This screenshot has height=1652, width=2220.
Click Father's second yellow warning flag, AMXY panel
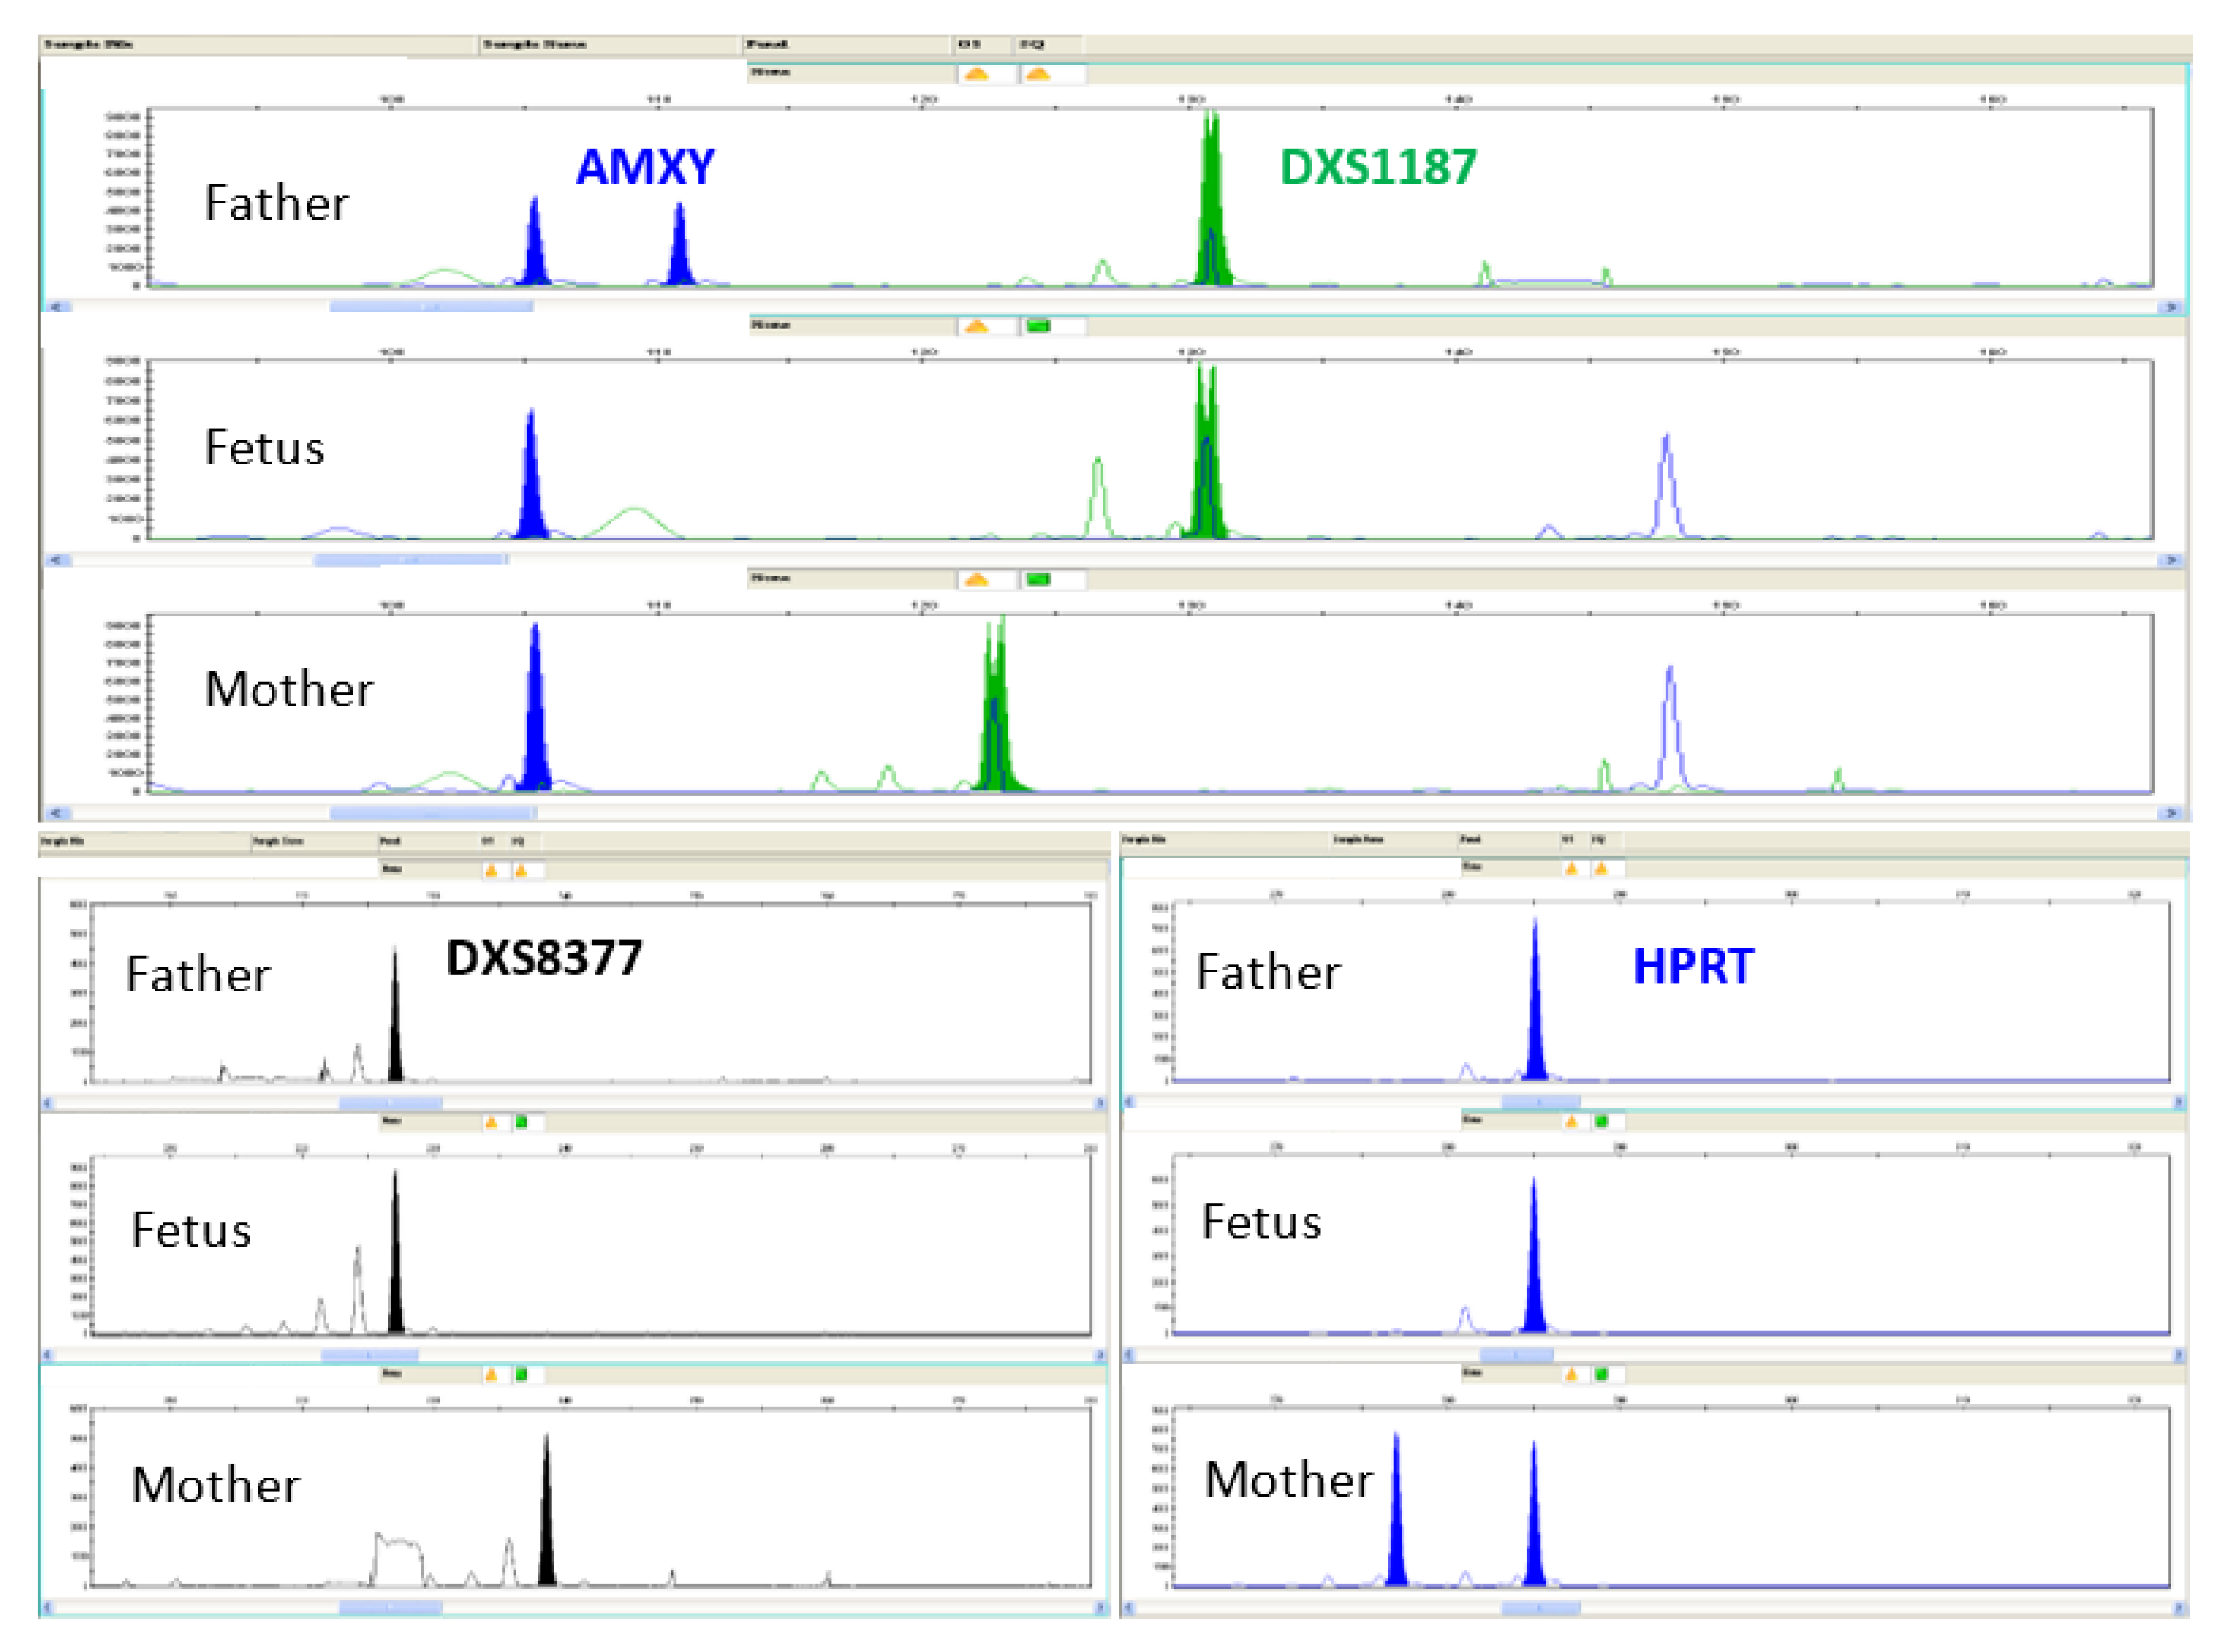click(1038, 74)
